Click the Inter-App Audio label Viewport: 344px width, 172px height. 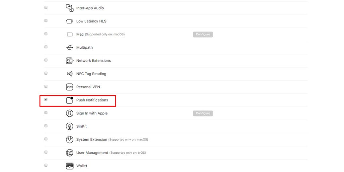90,8
